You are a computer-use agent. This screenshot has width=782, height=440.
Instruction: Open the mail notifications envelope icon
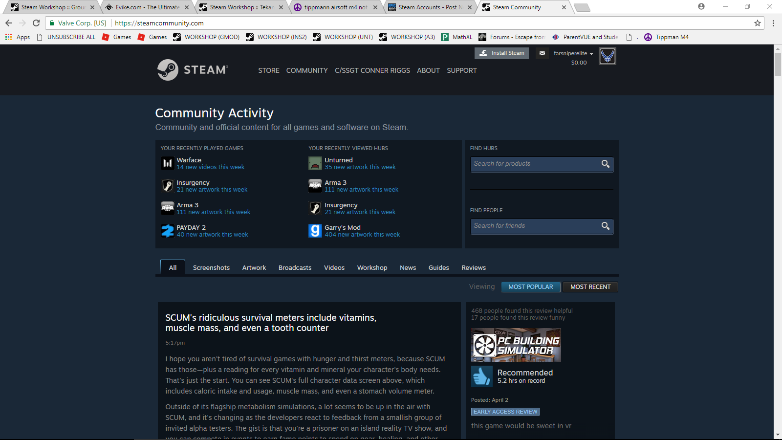click(542, 53)
